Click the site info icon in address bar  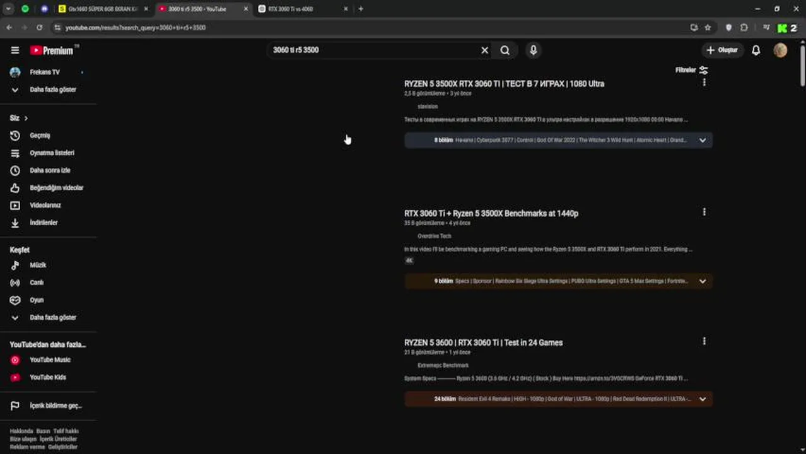click(57, 28)
